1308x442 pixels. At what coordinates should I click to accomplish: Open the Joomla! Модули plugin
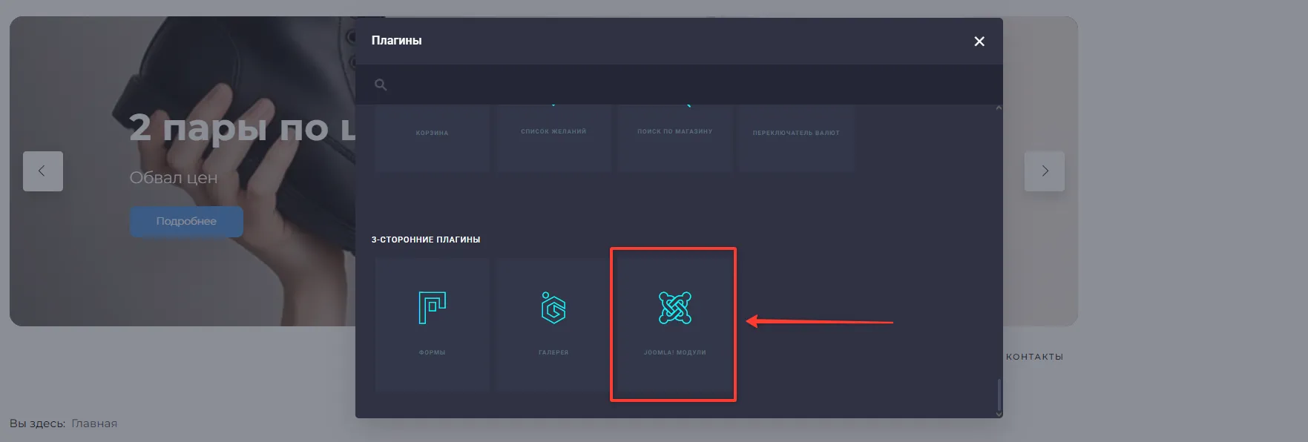(674, 323)
